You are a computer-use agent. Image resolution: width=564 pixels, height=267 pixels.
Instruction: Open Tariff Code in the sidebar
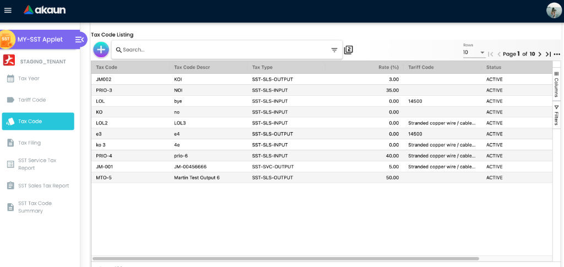click(31, 100)
